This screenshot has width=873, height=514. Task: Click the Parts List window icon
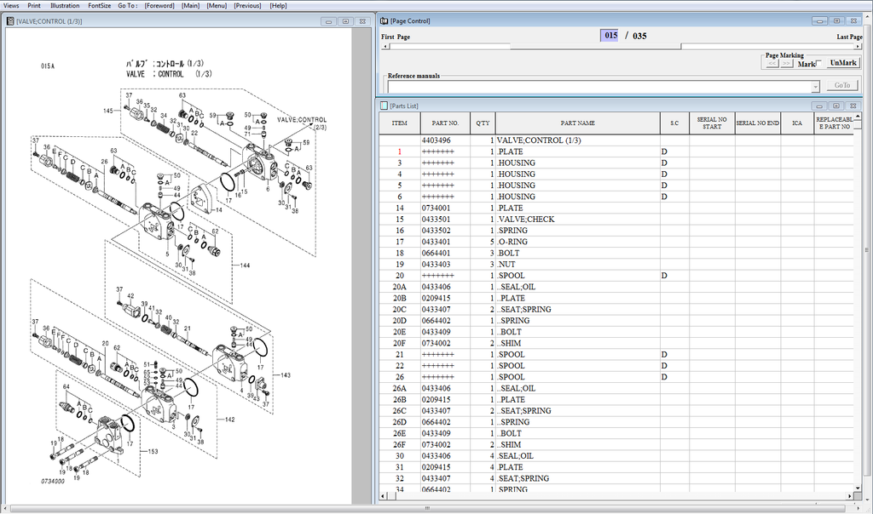385,106
